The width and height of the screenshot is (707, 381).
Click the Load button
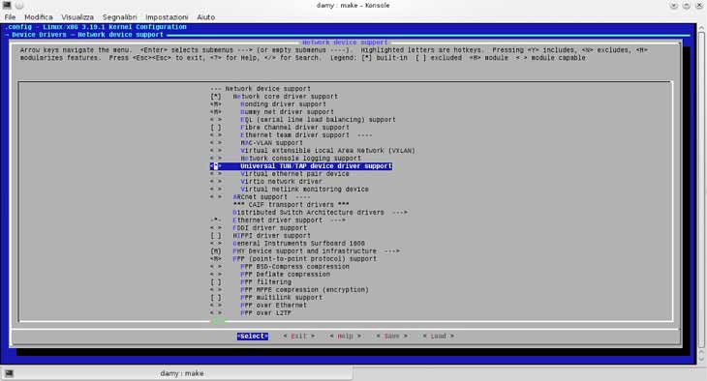click(x=438, y=336)
